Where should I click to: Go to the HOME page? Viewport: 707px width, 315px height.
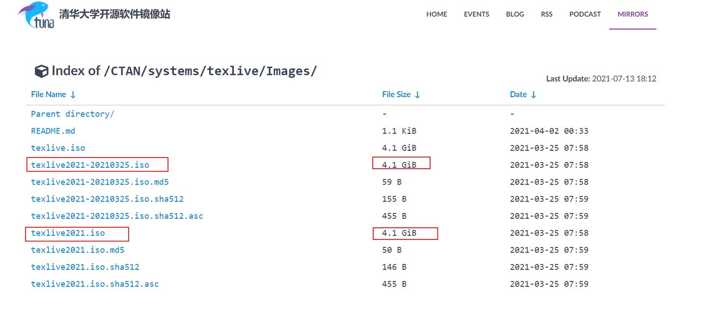point(436,14)
